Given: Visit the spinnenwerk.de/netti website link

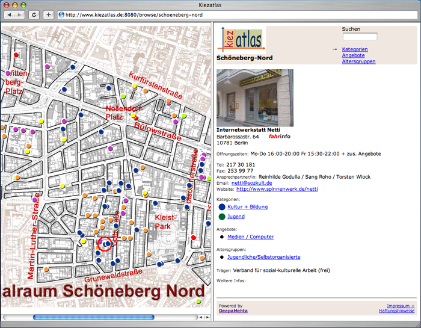Looking at the screenshot, I should pyautogui.click(x=277, y=189).
